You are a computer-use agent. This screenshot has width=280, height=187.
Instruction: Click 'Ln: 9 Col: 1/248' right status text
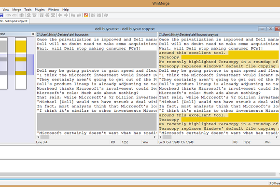(176, 142)
